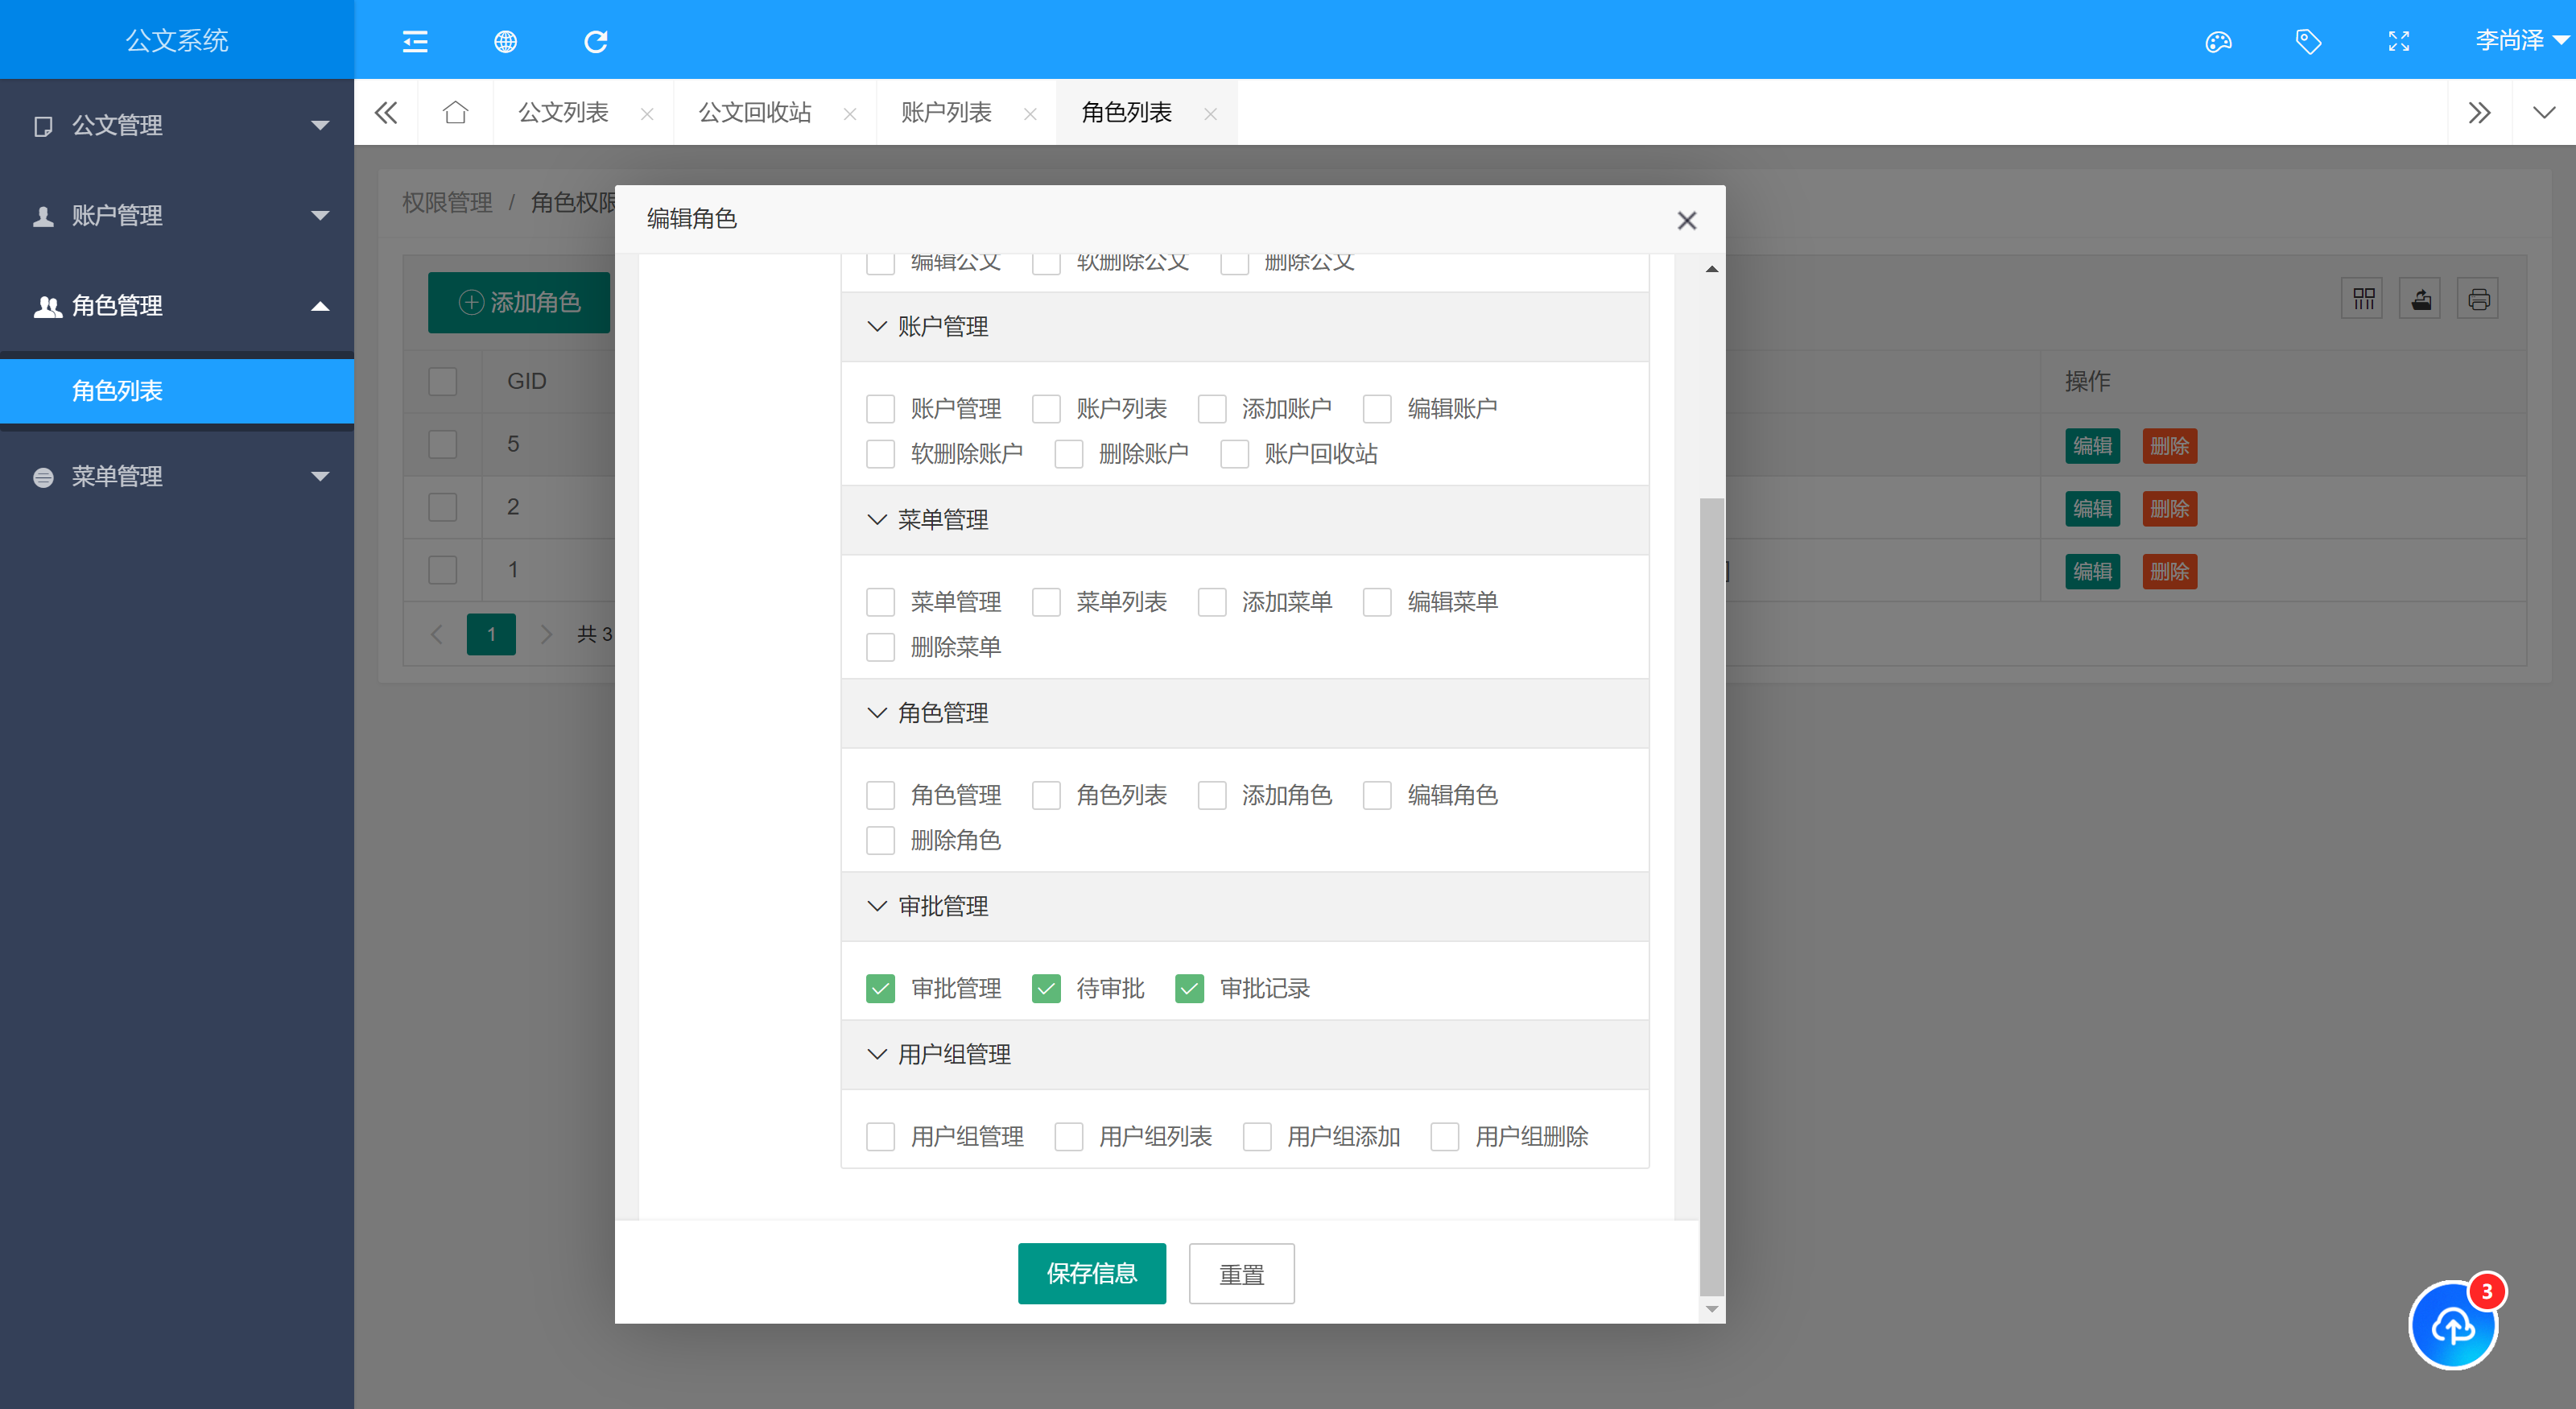Check the 删除菜单 checkbox
The height and width of the screenshot is (1409, 2576).
coord(880,647)
